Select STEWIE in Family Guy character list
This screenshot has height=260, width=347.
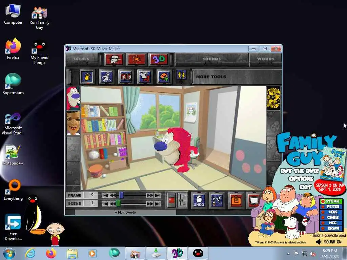[331, 201]
